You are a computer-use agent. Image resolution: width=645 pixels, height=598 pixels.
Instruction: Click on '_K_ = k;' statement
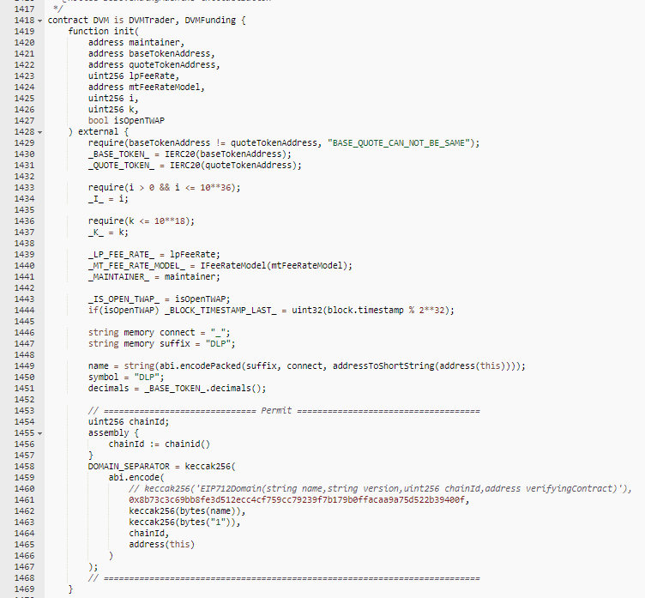point(108,233)
